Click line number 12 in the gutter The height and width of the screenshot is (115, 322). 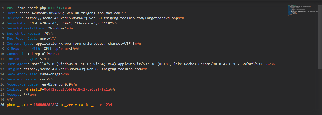[2, 64]
